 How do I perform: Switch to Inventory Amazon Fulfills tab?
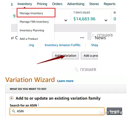(x=63, y=45)
